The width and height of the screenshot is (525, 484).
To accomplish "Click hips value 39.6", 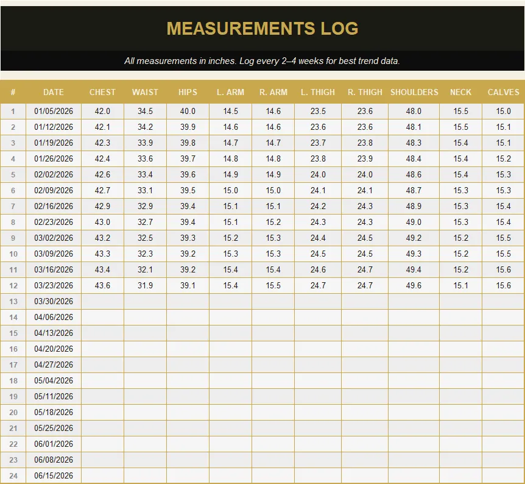I will 188,174.
